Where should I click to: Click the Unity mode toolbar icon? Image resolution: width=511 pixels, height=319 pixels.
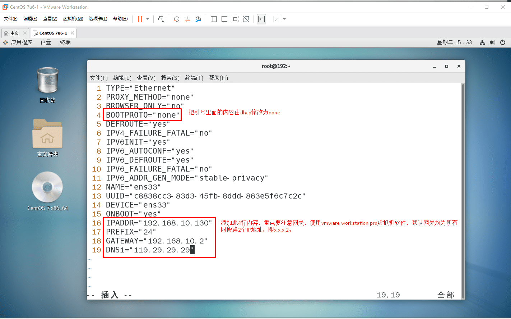[x=246, y=19]
